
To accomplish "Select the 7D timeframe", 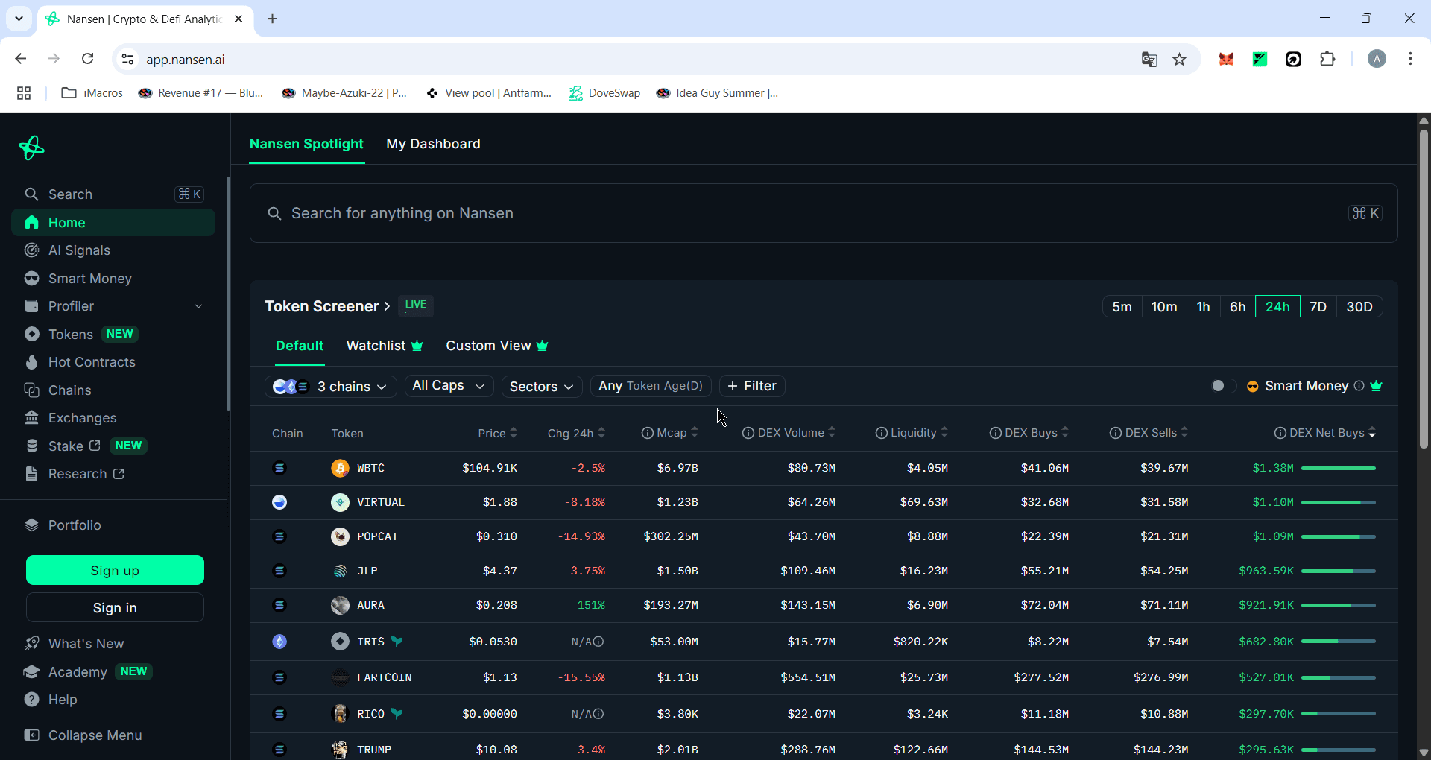I will pos(1318,307).
